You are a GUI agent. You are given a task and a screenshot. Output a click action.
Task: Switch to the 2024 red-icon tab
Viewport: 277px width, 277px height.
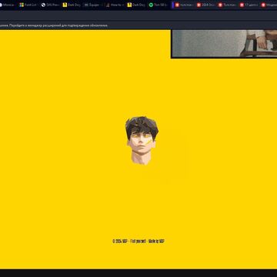pyautogui.click(x=205, y=5)
